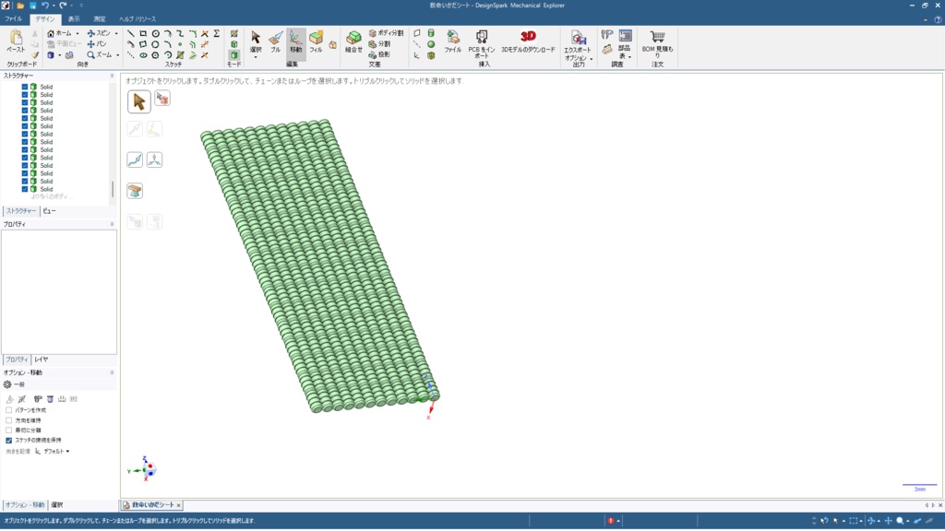Click the Select arrow tool guide in viewport
The width and height of the screenshot is (945, 531).
(x=138, y=101)
